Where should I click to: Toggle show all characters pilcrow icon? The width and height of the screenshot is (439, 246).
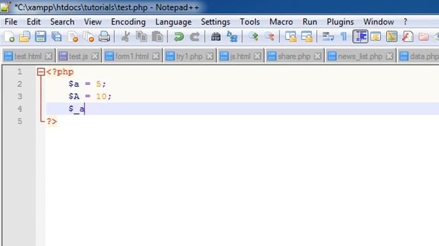click(x=344, y=37)
